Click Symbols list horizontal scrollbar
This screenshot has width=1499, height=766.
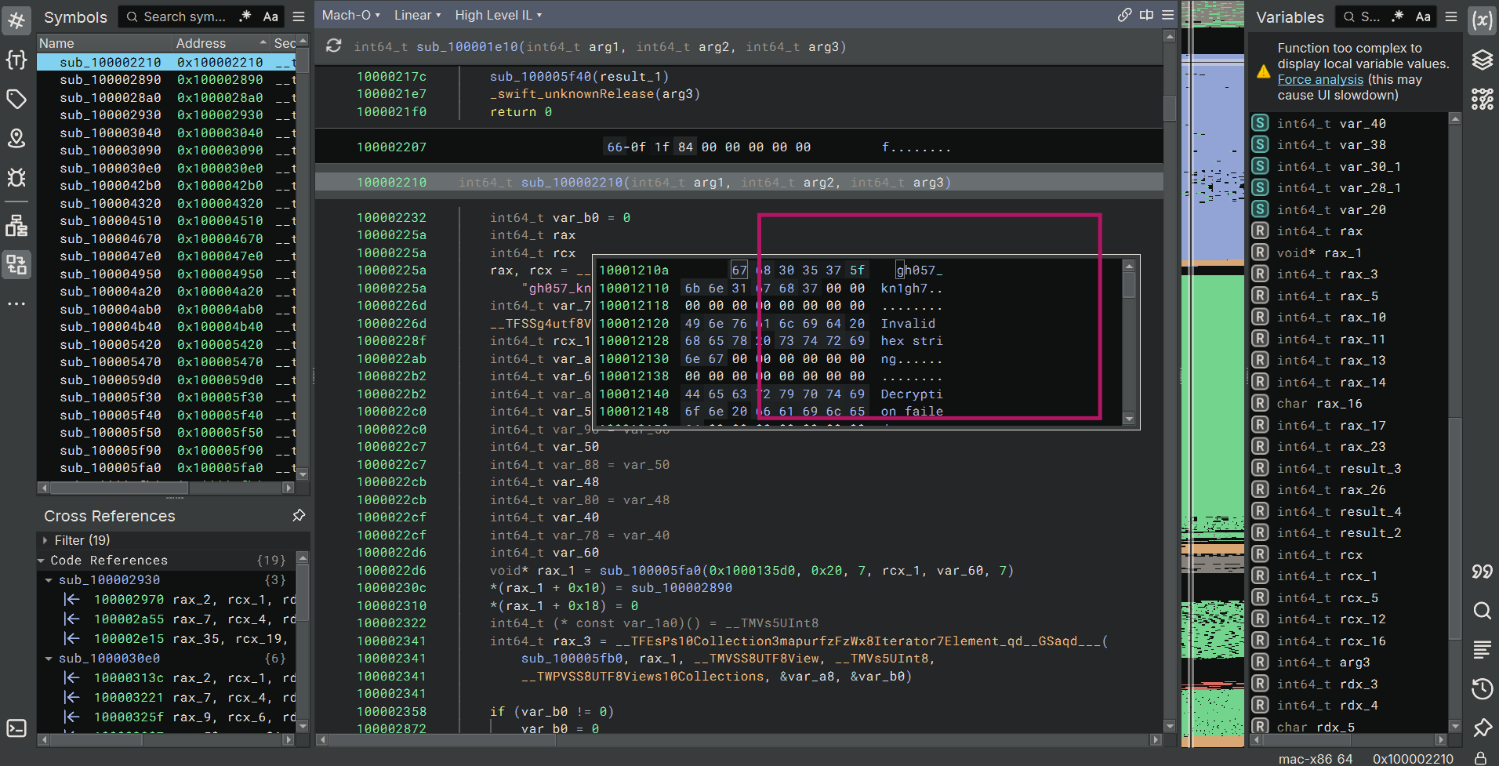pyautogui.click(x=166, y=488)
